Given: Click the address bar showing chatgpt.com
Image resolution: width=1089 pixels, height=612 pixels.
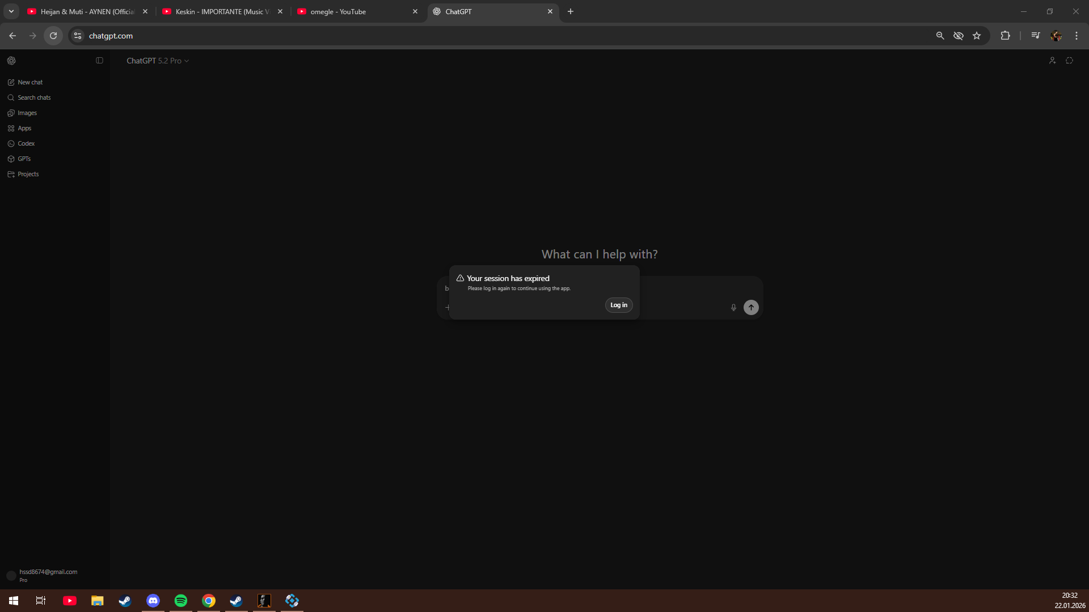Looking at the screenshot, I should click(x=505, y=36).
